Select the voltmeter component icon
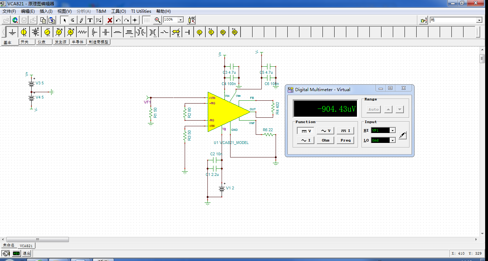 (x=59, y=32)
